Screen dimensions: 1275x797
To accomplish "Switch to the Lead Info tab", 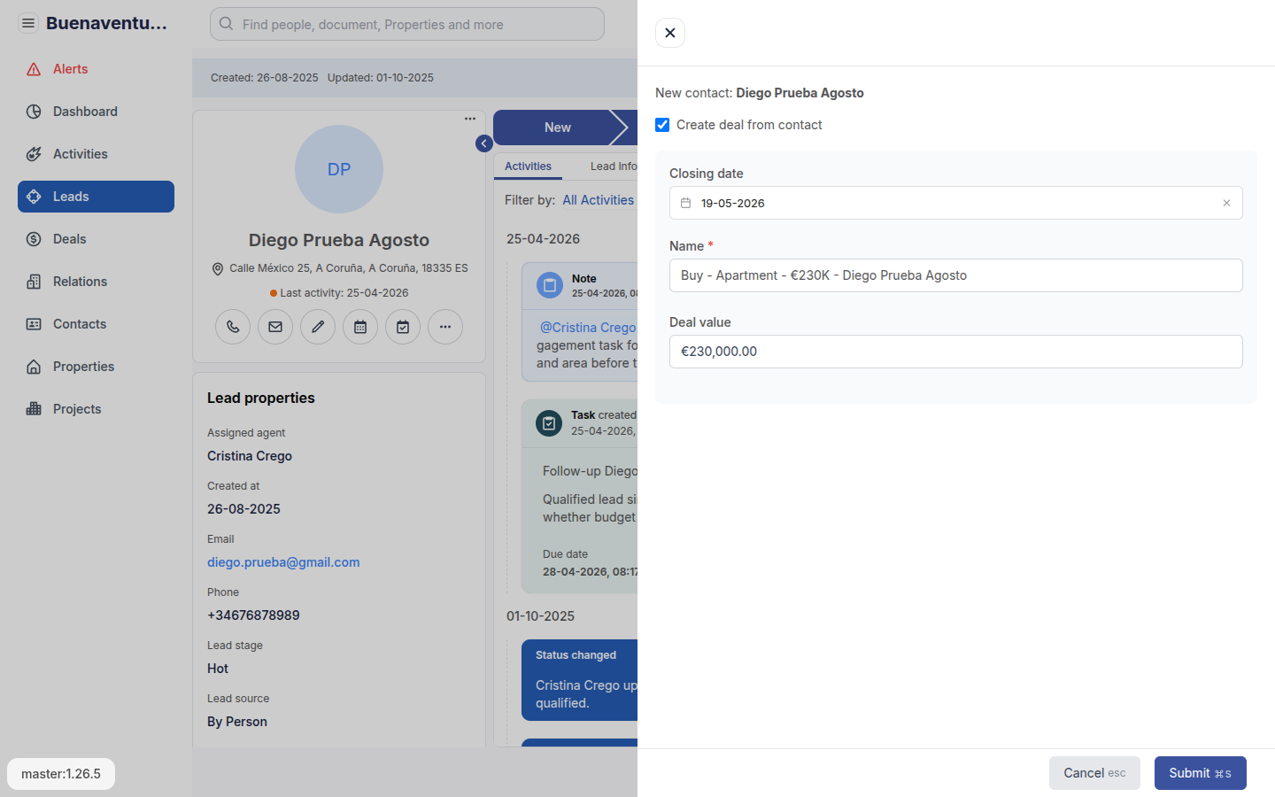I will click(614, 166).
